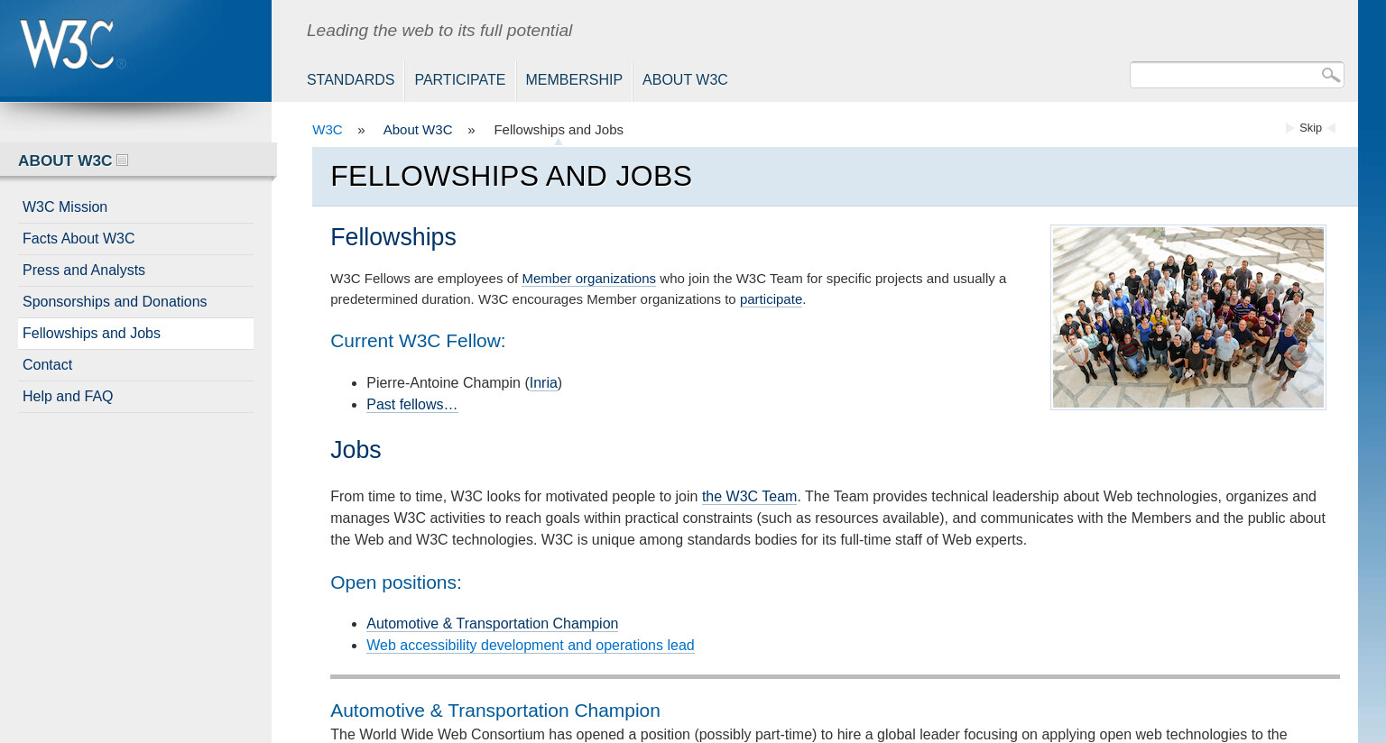Open the group photo thumbnail
The width and height of the screenshot is (1386, 743).
[1188, 317]
